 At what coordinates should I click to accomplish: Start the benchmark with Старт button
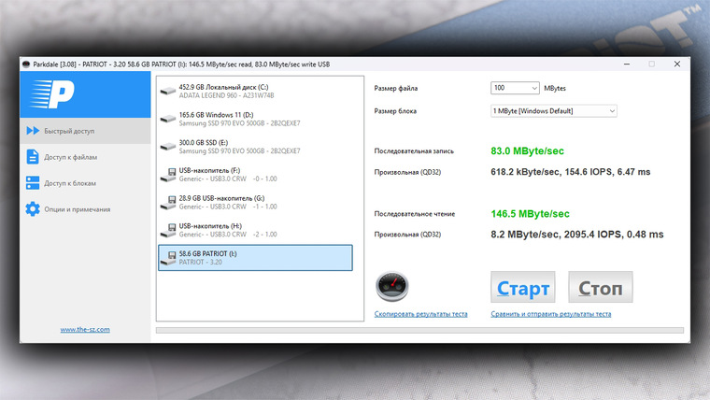[523, 287]
